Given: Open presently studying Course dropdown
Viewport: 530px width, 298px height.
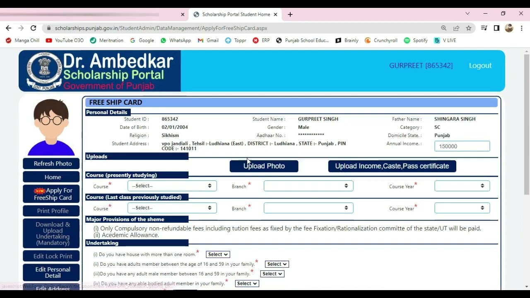Looking at the screenshot, I should pos(172,186).
